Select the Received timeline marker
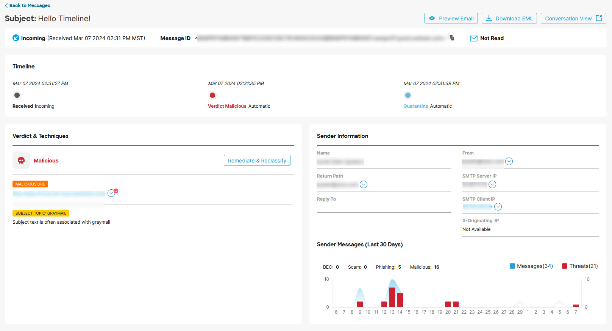612x331 pixels. (x=17, y=95)
